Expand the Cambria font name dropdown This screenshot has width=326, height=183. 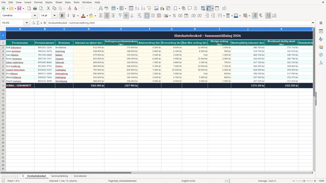[35, 16]
